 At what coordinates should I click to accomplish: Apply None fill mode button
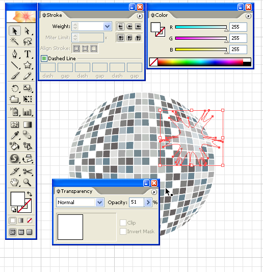tap(30, 220)
